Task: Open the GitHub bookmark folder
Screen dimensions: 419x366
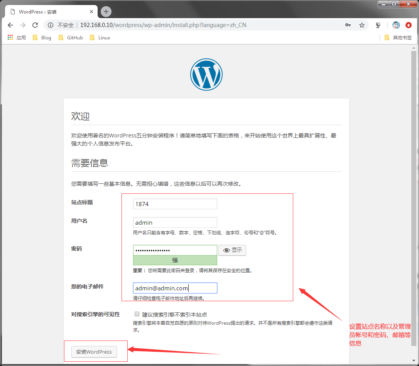Action: click(71, 38)
